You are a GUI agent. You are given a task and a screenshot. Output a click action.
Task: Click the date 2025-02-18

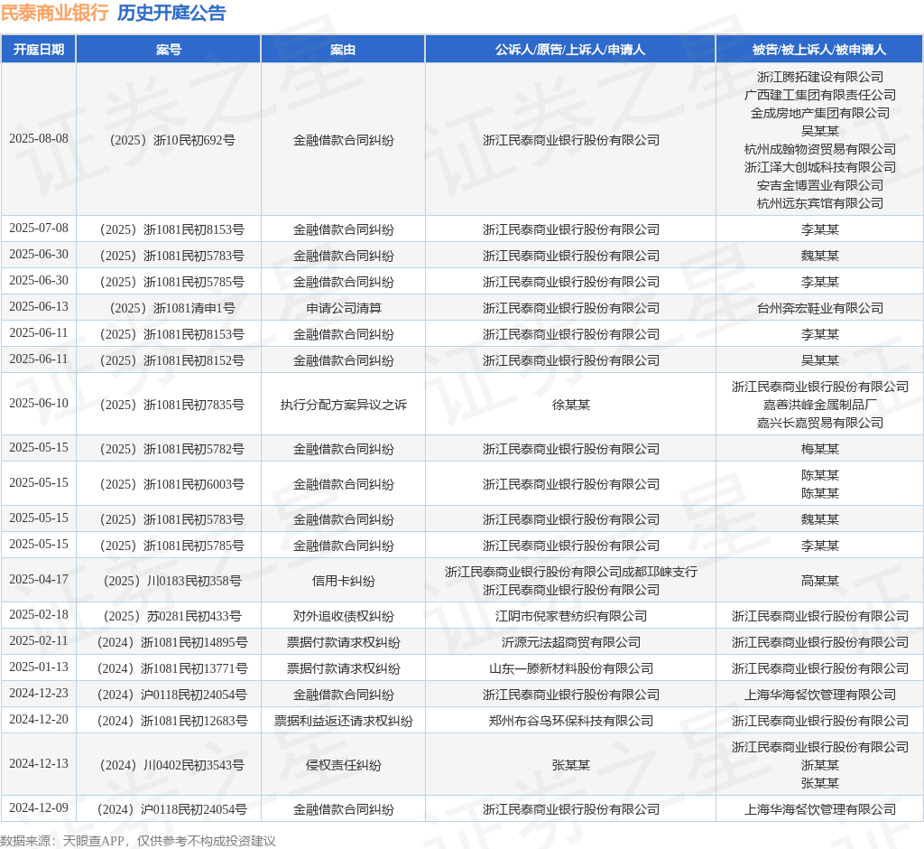(39, 615)
